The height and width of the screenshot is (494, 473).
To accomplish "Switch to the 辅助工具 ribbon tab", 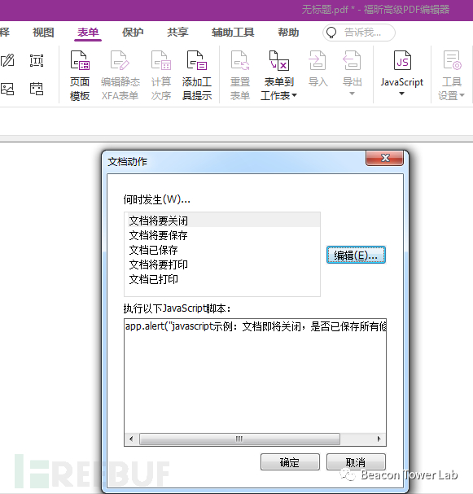I will click(x=233, y=32).
